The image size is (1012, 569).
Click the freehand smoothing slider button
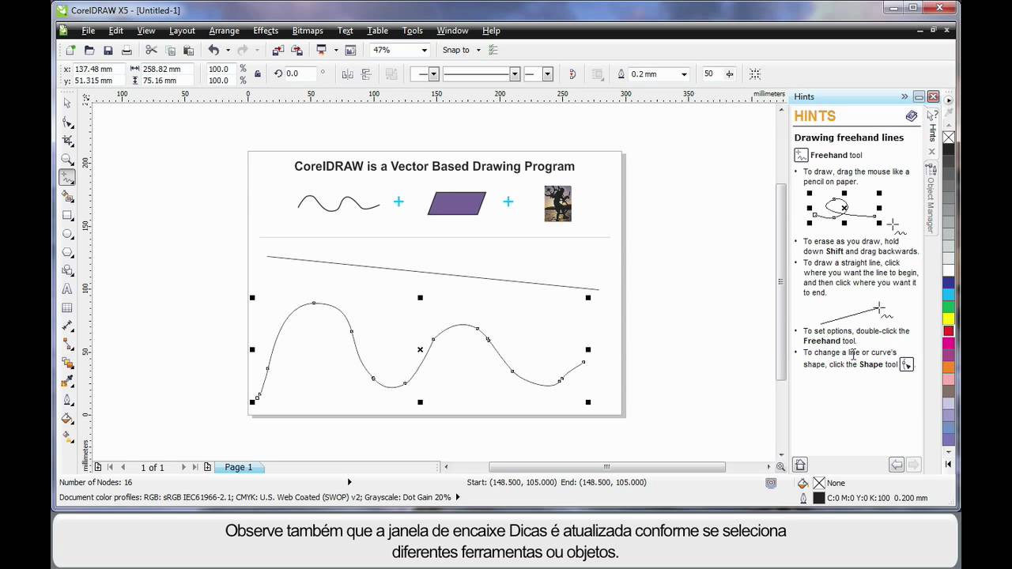coord(729,74)
